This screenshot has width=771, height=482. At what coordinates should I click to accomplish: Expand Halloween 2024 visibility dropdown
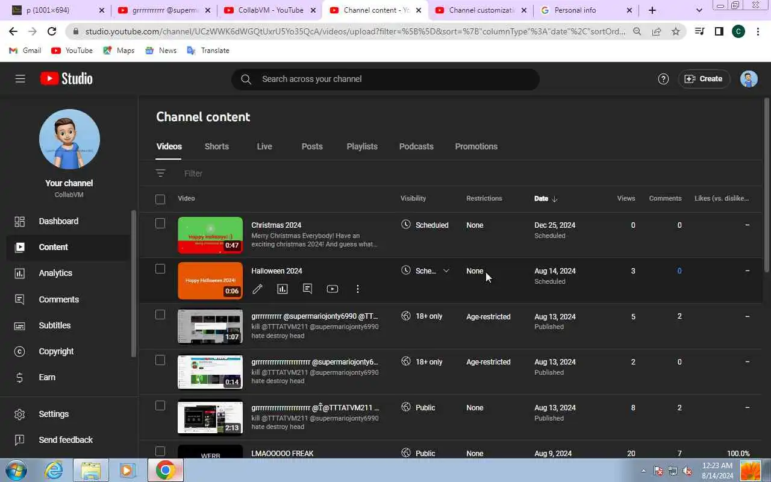(x=446, y=271)
